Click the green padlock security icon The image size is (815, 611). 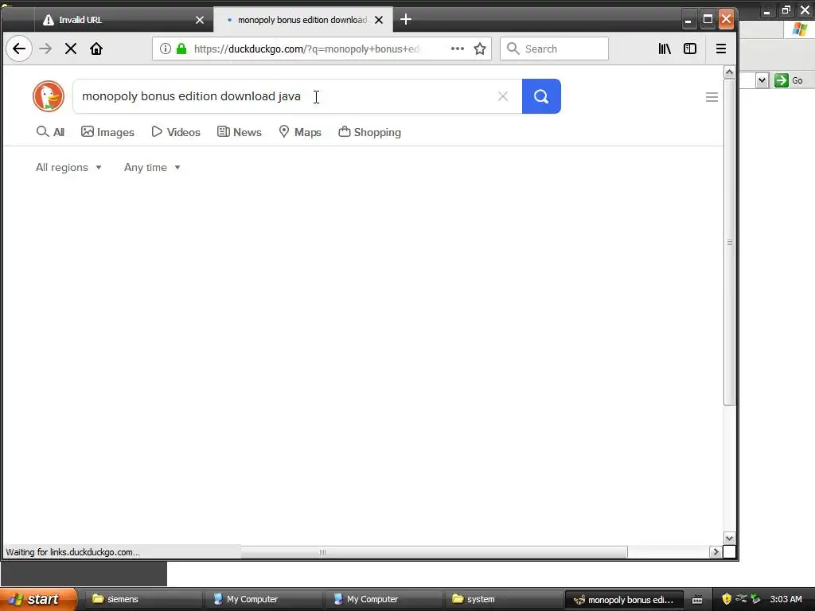(x=181, y=49)
